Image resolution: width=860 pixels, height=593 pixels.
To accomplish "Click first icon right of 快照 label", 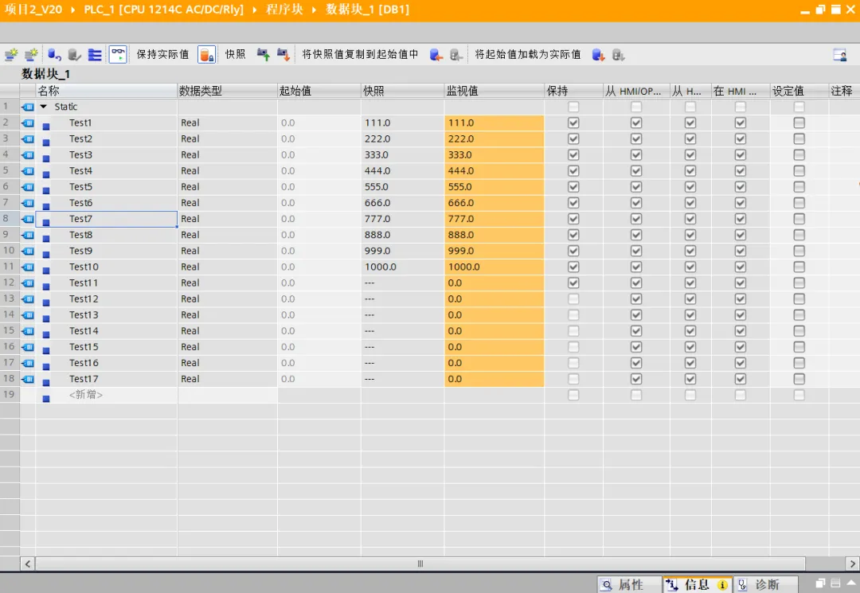I will 264,54.
